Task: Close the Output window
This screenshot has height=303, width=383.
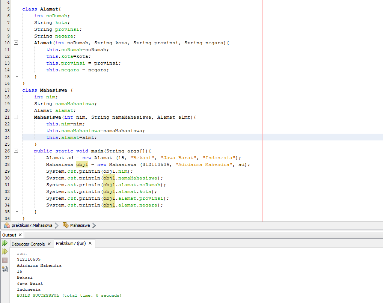Action: [x=20, y=235]
